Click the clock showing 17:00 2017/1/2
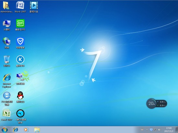 (169, 130)
